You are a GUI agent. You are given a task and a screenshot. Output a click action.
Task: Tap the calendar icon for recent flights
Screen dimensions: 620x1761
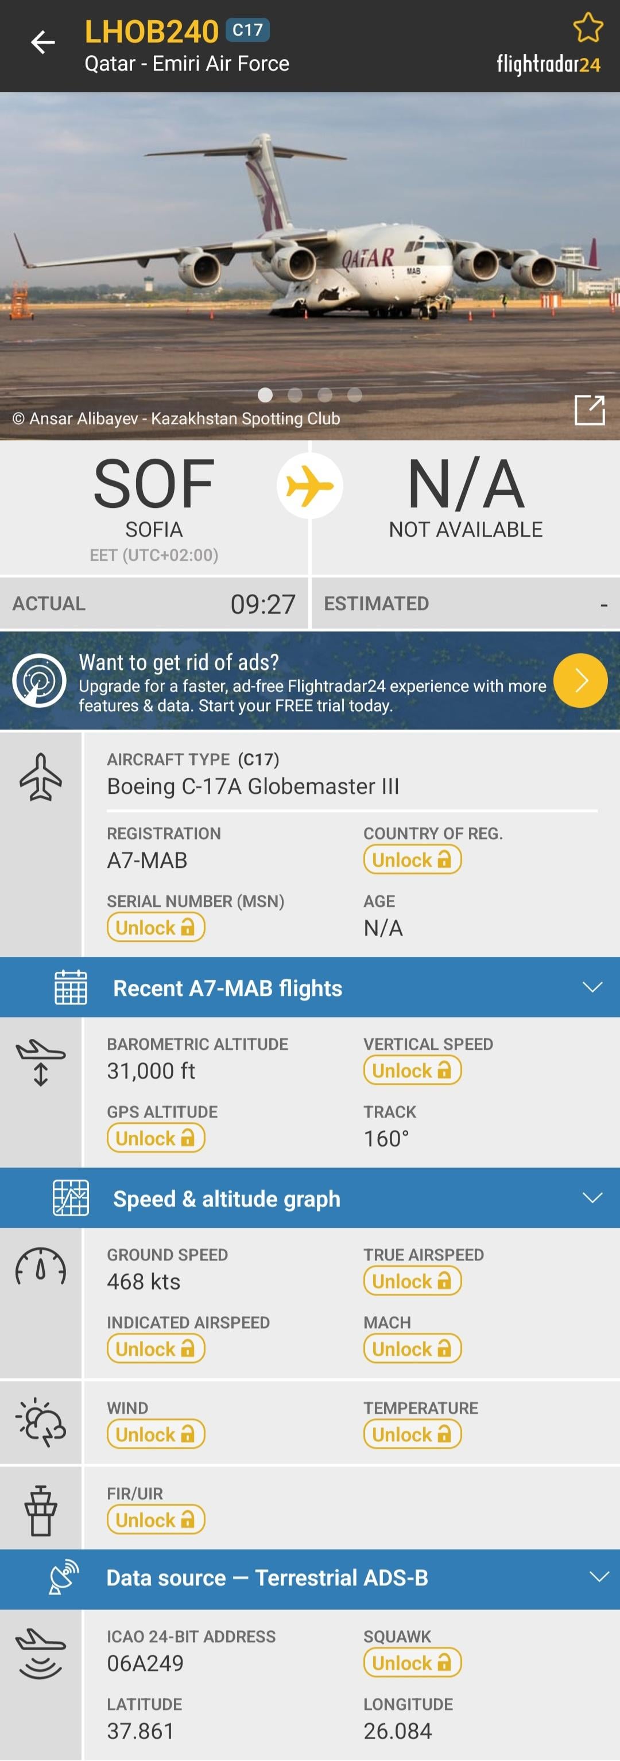click(71, 987)
